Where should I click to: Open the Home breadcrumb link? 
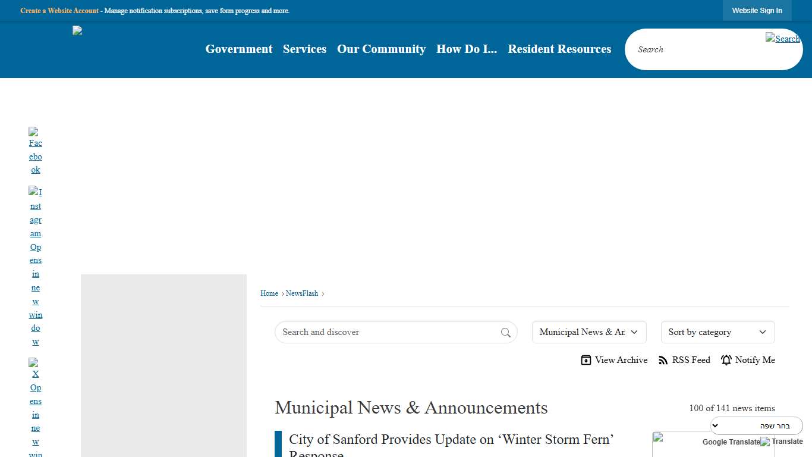pyautogui.click(x=269, y=293)
